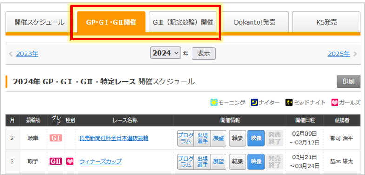Screen dimensions: 365x175
Task: Click the left chevron beside 2023年
Action: click(11, 54)
